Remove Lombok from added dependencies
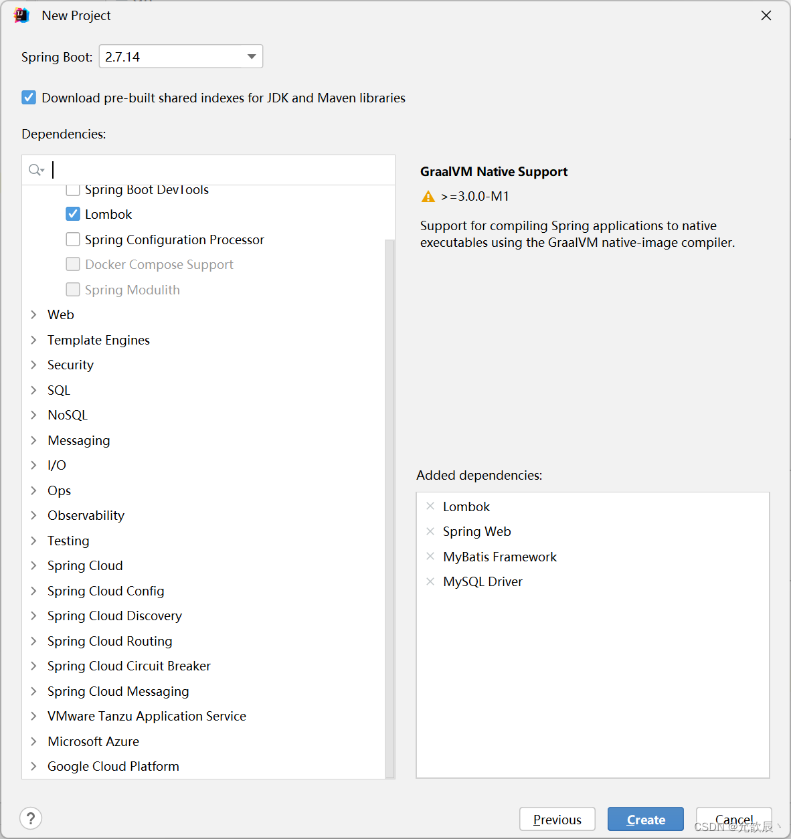The width and height of the screenshot is (791, 839). [x=430, y=506]
